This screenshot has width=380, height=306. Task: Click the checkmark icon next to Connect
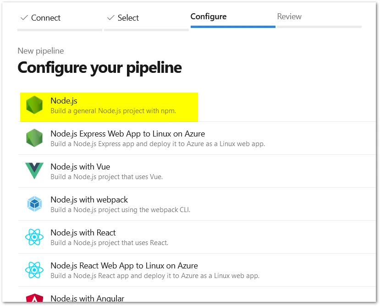pyautogui.click(x=24, y=17)
